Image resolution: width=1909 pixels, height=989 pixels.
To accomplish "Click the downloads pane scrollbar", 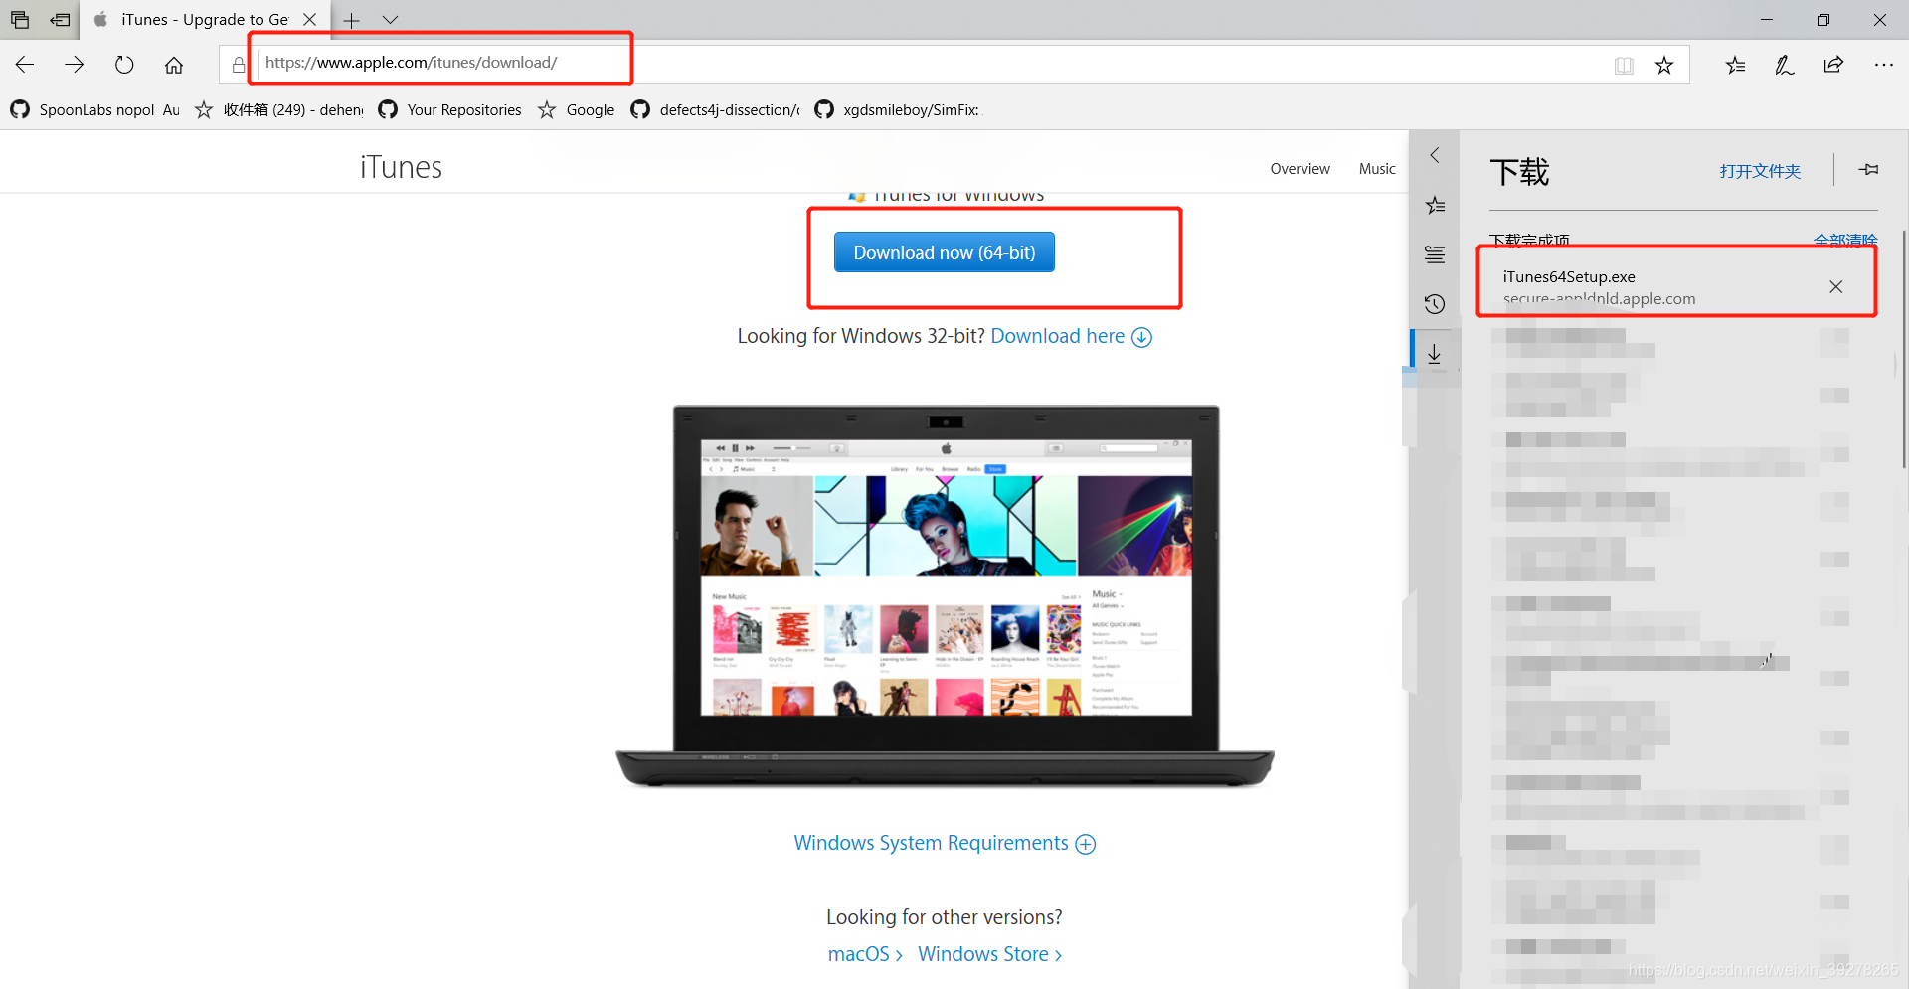I will [x=1903, y=348].
